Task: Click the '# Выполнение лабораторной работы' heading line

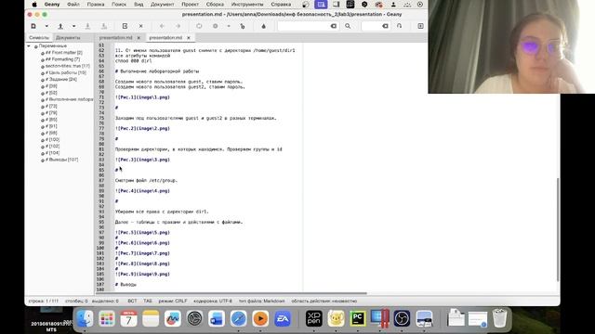Action: (x=157, y=71)
